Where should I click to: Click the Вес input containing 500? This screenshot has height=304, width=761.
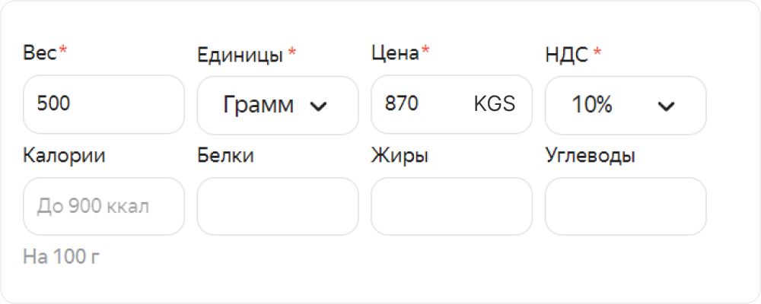point(103,104)
